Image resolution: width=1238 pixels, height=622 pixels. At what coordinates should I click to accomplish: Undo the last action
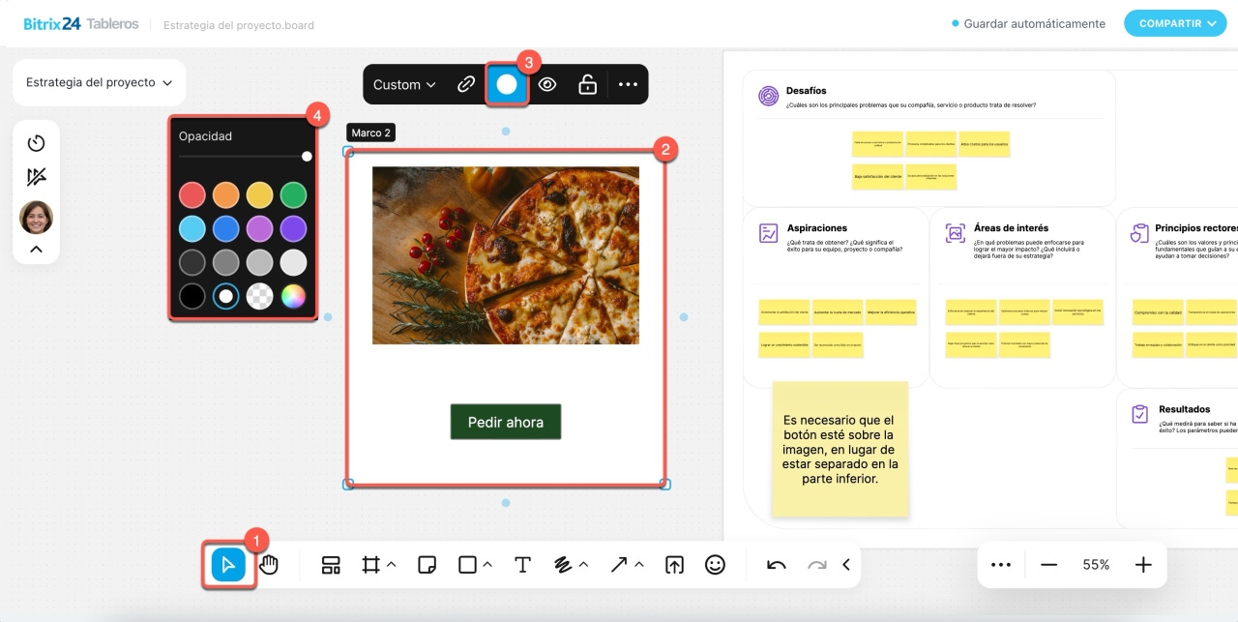click(776, 565)
